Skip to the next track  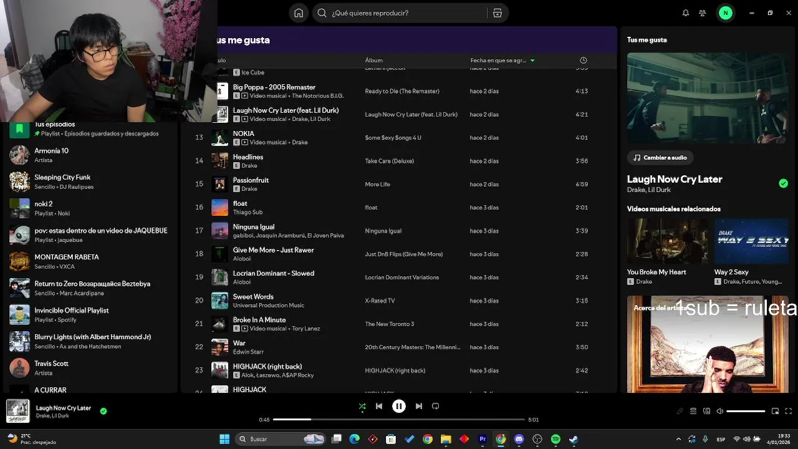tap(419, 406)
